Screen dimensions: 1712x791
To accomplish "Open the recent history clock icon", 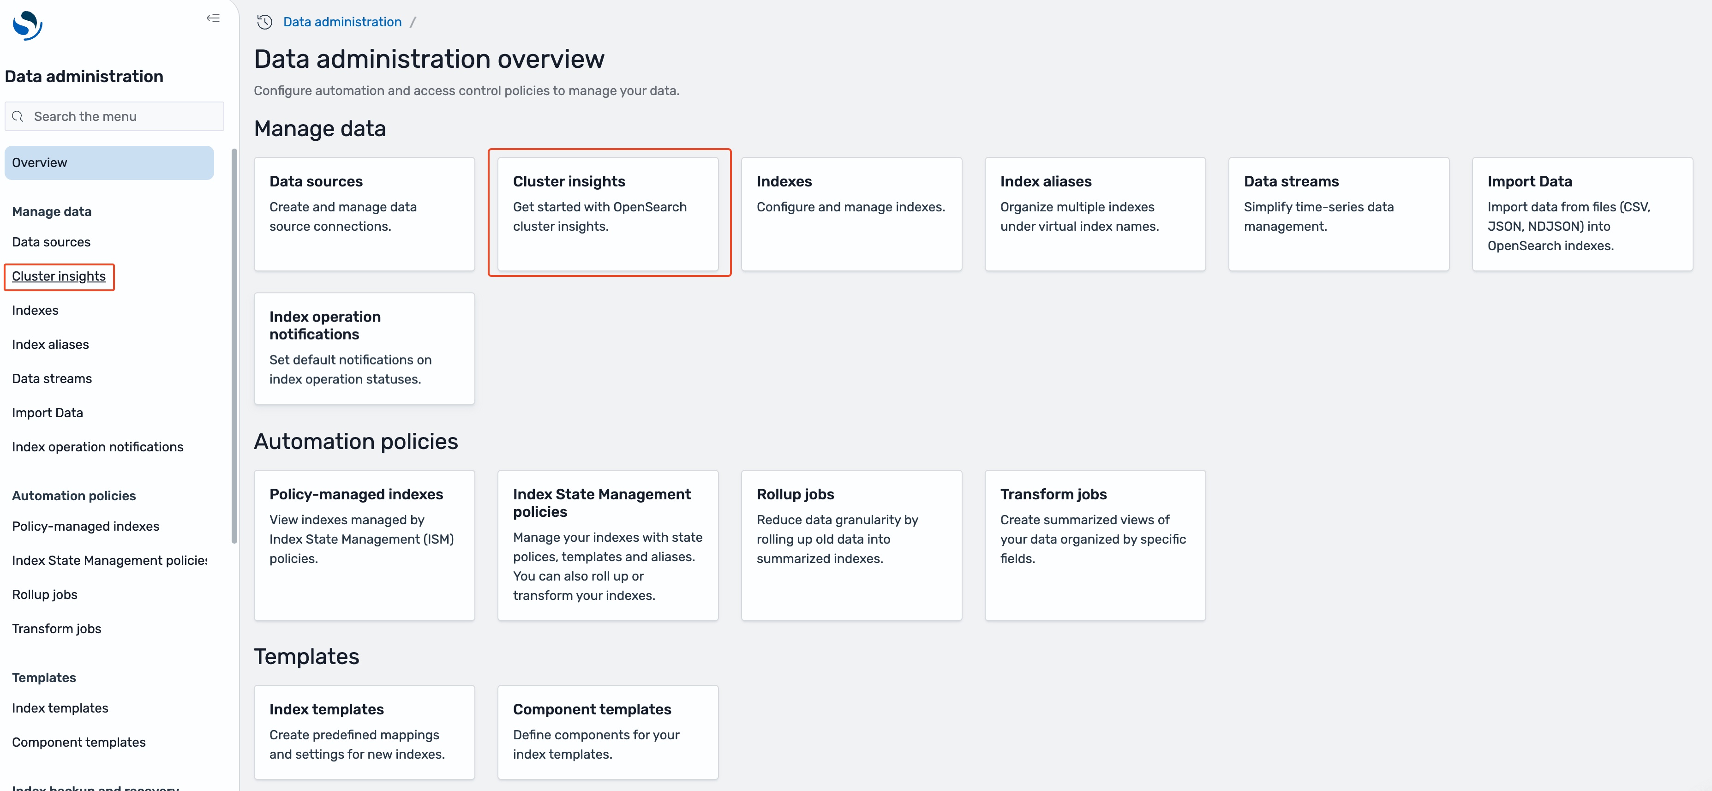I will 264,22.
